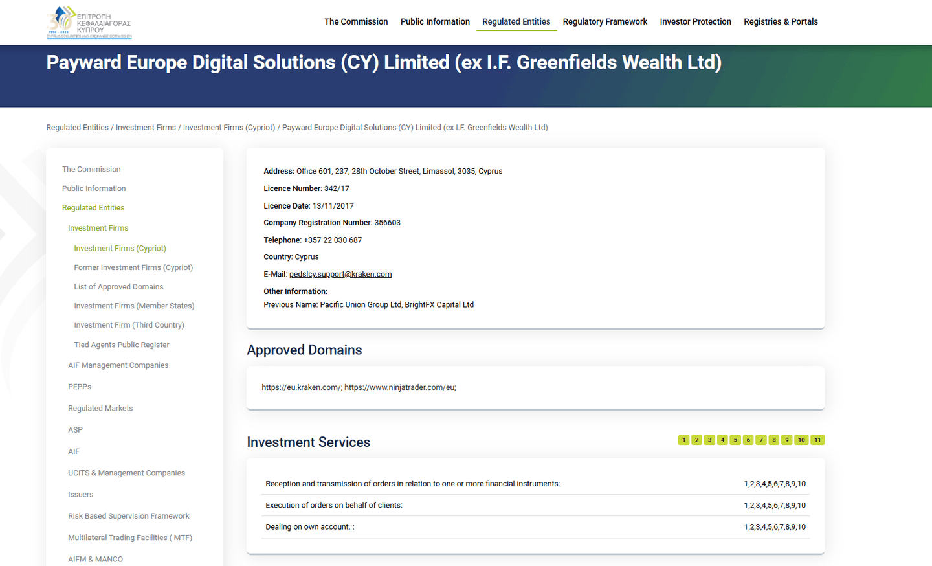This screenshot has width=932, height=566.
Task: Select instrument badge number 10
Action: click(801, 440)
